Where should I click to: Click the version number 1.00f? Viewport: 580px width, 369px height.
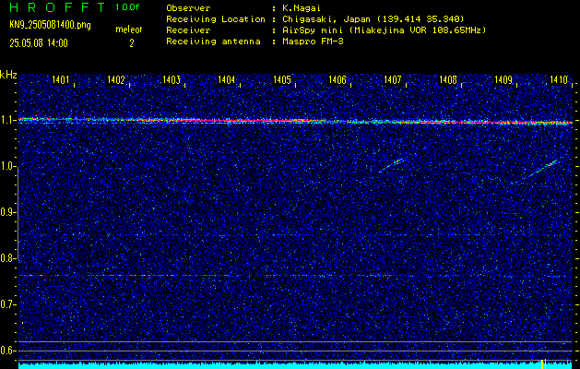[x=127, y=7]
